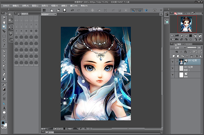Image resolution: width=204 pixels, height=135 pixels.
Task: Select the Hand move tool
Action: coord(4,22)
